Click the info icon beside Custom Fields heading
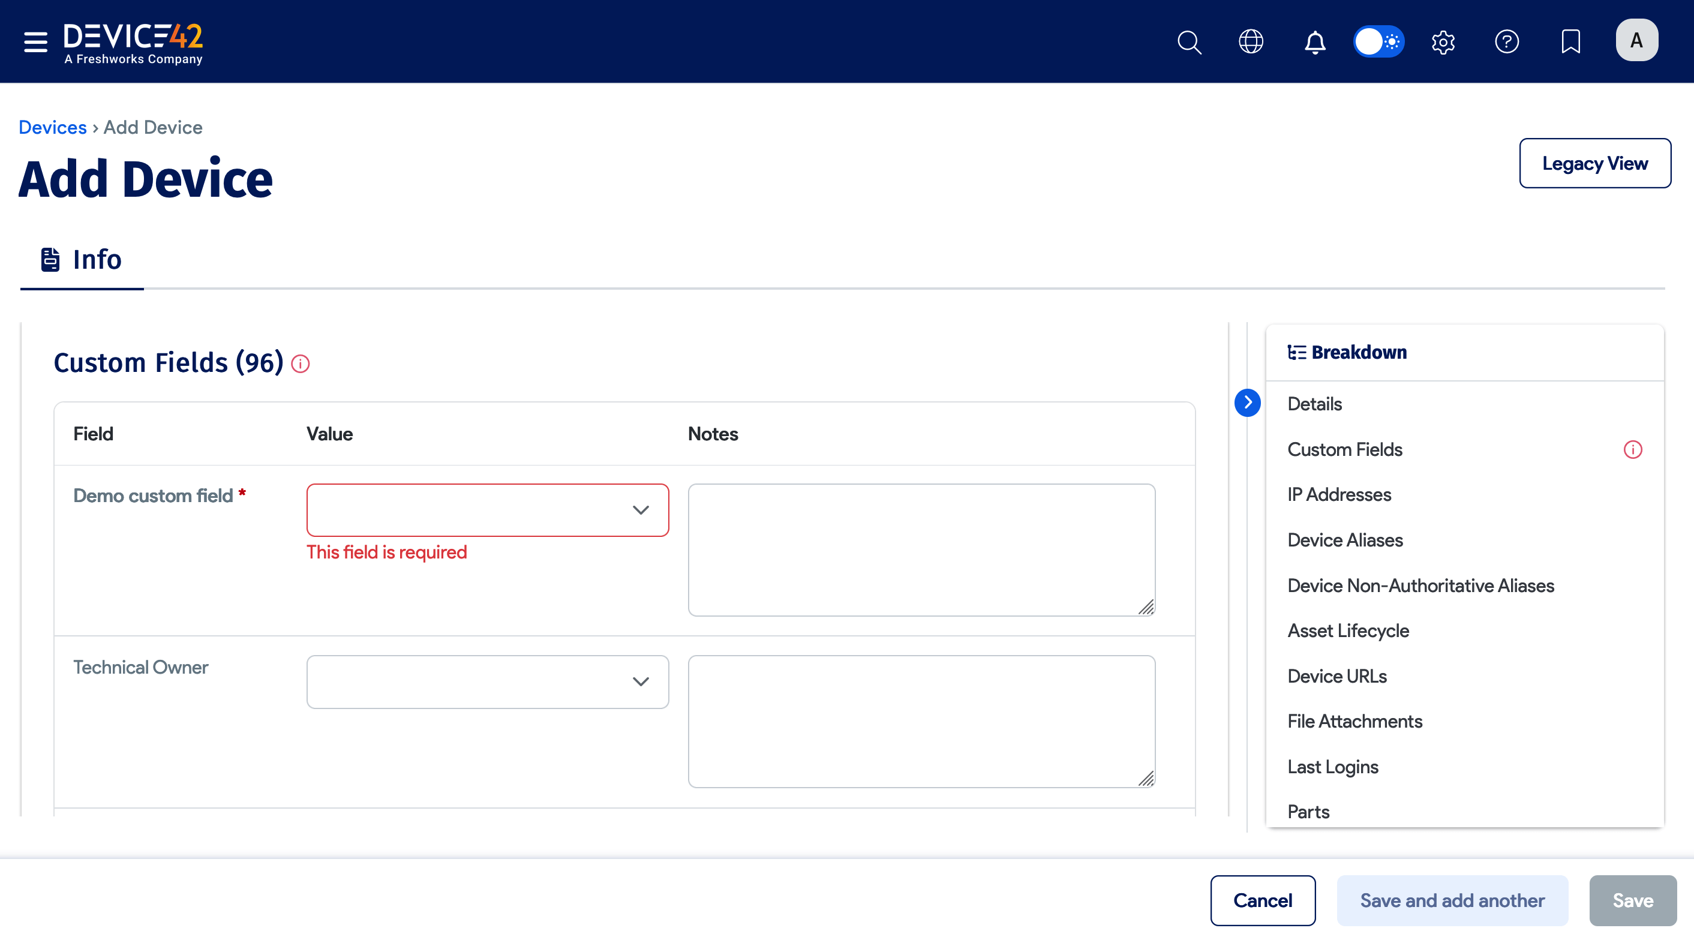 301,363
